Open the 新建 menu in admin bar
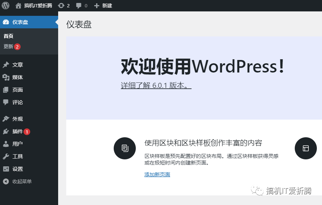 tap(107, 6)
